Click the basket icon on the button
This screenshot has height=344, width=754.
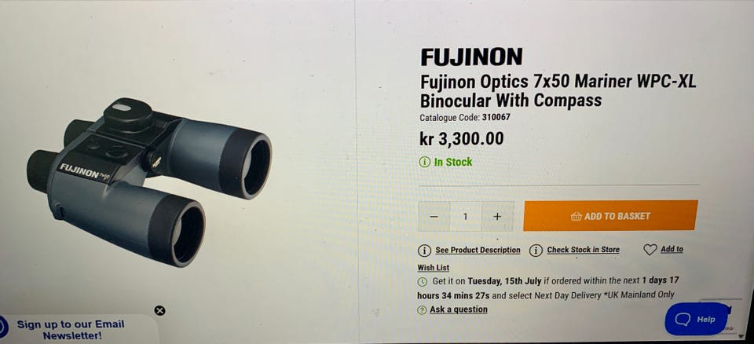576,216
